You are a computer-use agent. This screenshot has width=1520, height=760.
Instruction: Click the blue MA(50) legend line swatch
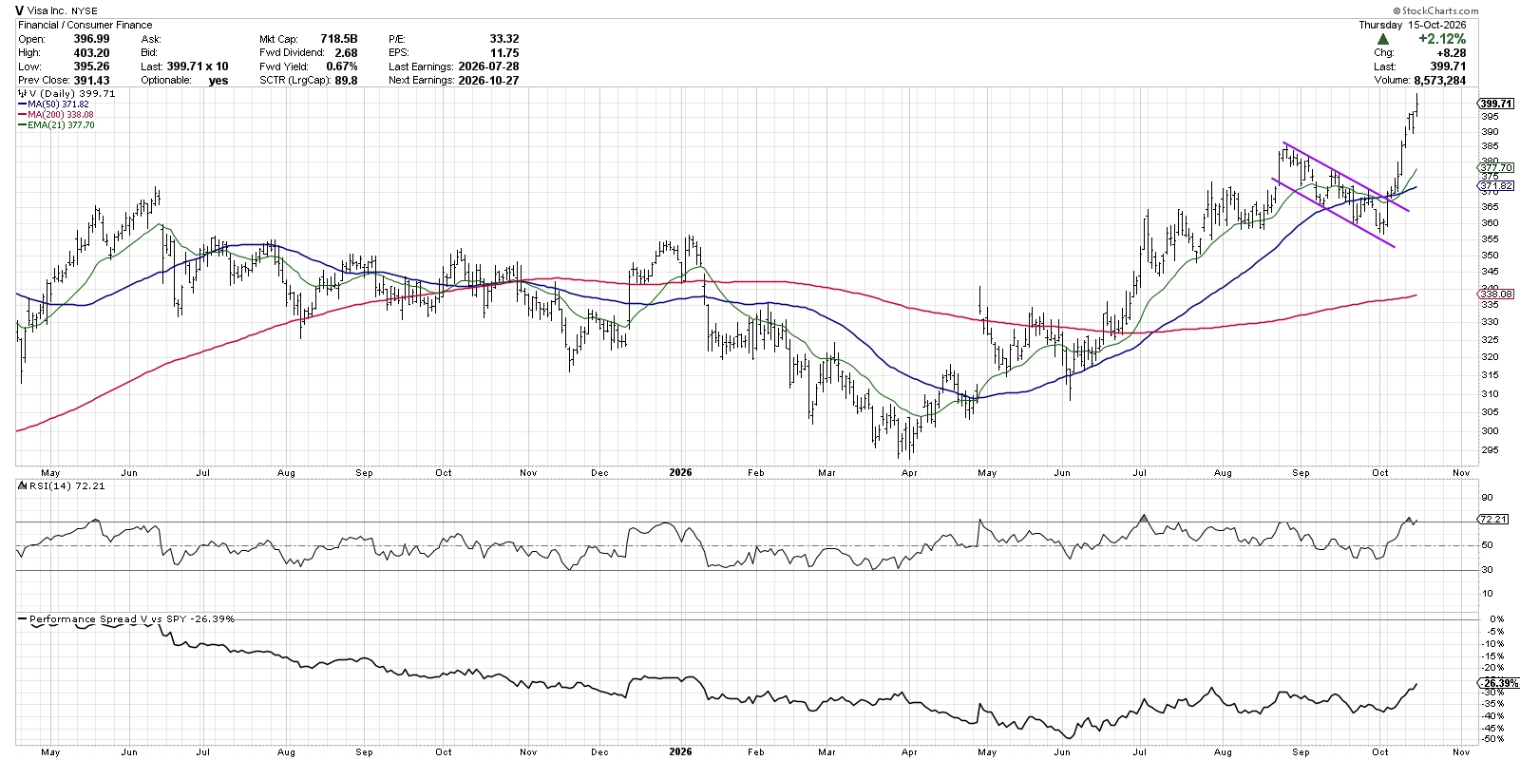tap(22, 104)
